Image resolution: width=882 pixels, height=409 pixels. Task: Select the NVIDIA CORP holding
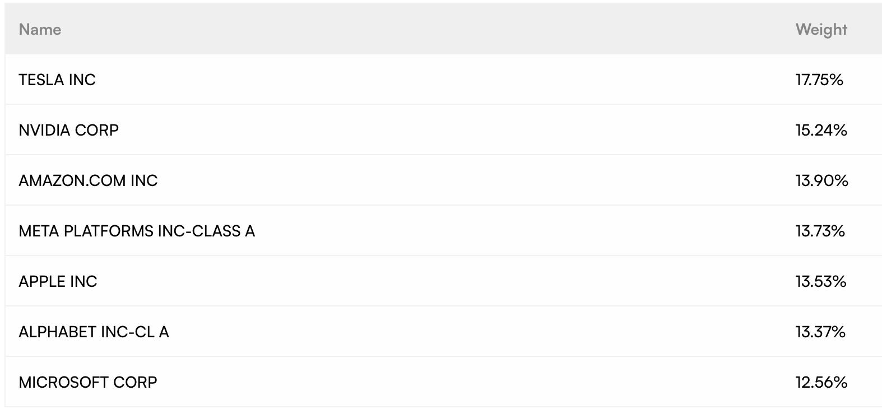[x=69, y=131]
